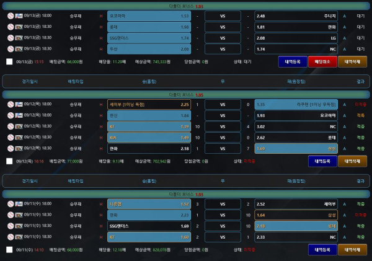The width and height of the screenshot is (372, 261).
Task: Click the league flag icon in the KIA vs 롯데 row
Action: pos(19,138)
